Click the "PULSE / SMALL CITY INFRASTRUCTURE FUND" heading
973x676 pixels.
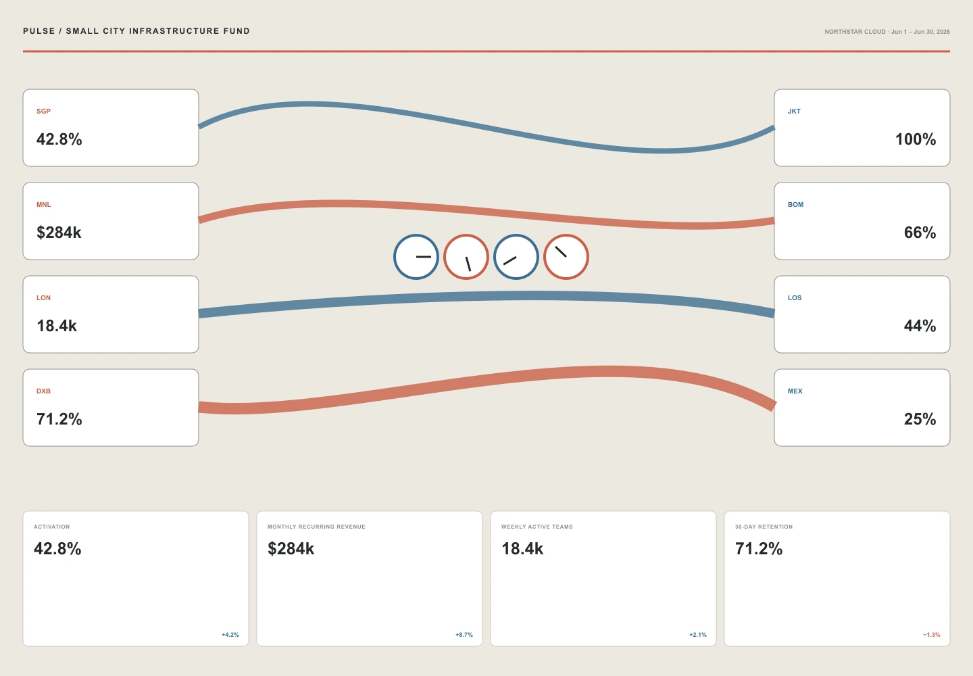[x=136, y=31]
